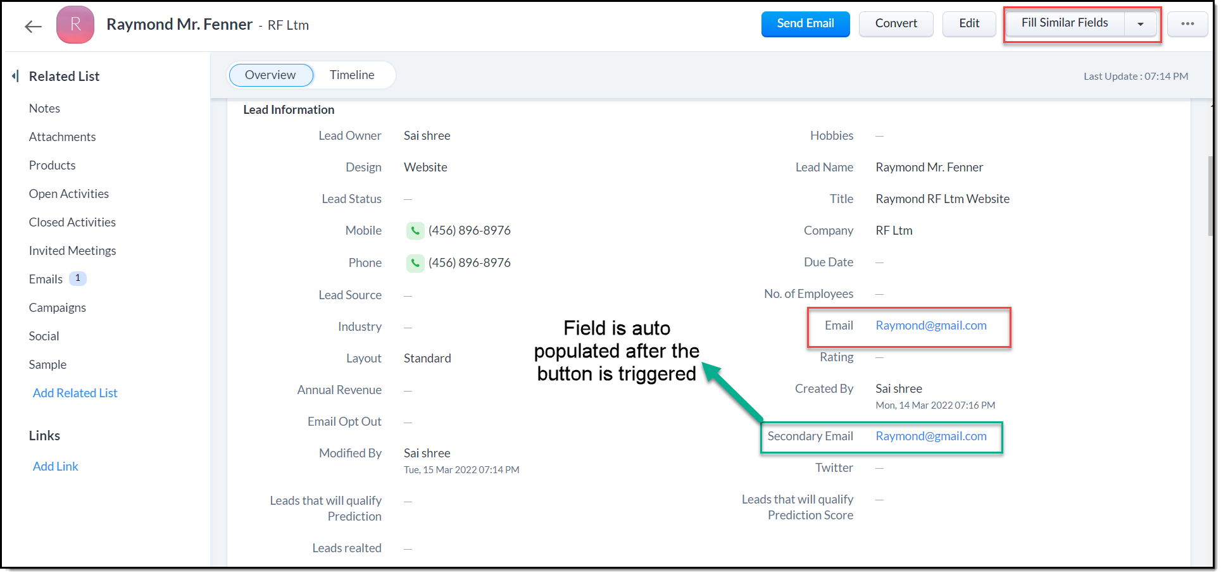Click the vertical page scrollbar
The width and height of the screenshot is (1221, 575).
1210,196
